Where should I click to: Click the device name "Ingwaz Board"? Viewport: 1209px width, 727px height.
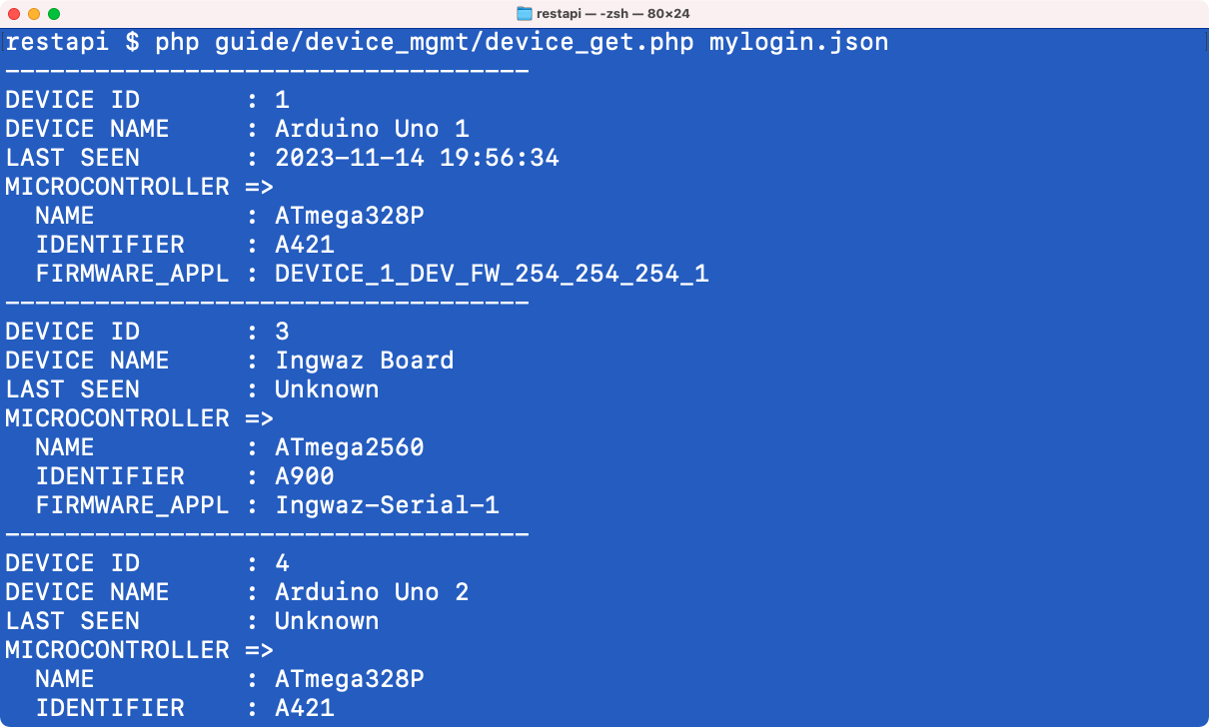tap(364, 361)
